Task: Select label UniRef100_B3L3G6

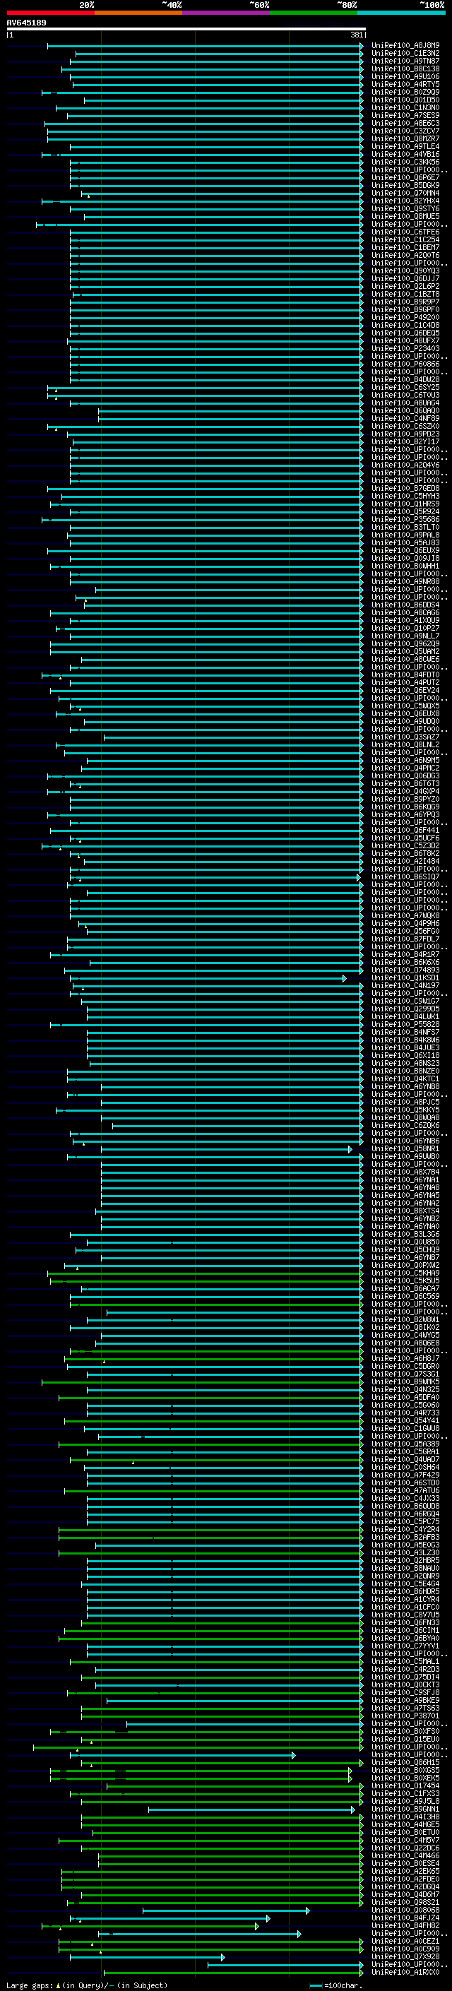Action: 405,1235
